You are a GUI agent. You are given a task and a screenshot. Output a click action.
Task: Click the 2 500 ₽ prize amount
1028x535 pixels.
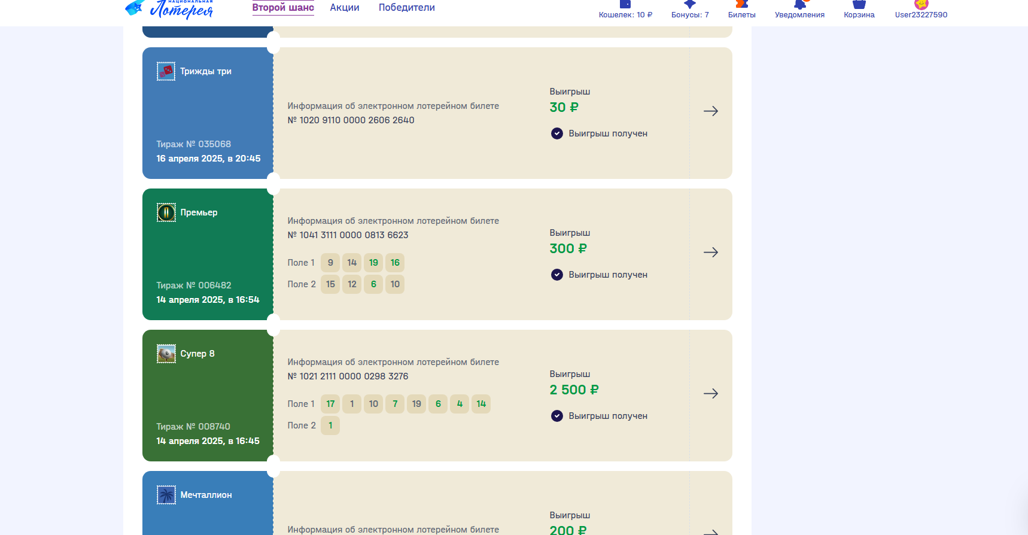pos(574,390)
